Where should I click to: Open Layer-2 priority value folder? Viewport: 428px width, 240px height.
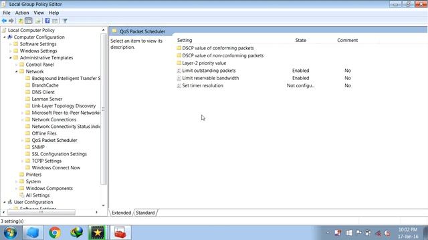point(204,63)
